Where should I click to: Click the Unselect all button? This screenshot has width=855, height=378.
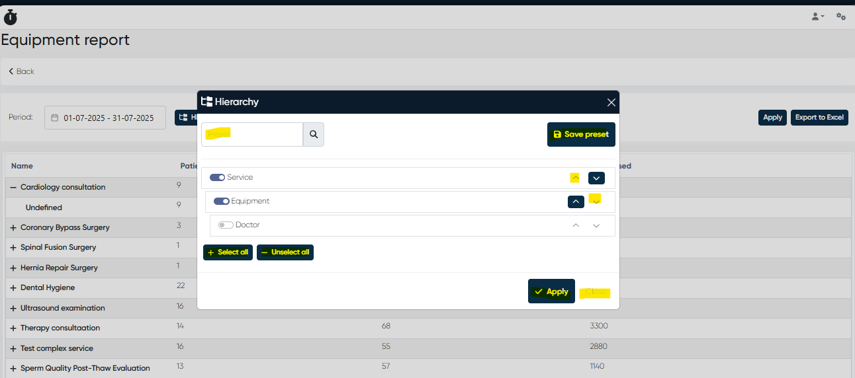coord(285,252)
